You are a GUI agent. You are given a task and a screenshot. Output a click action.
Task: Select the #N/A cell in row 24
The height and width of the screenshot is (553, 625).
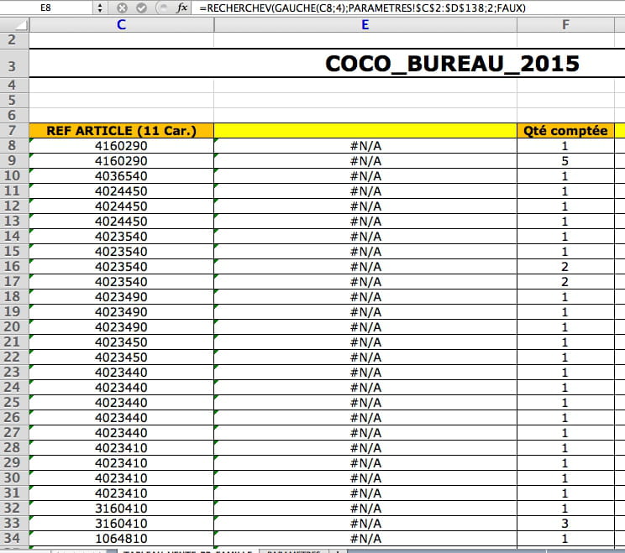[x=365, y=388]
